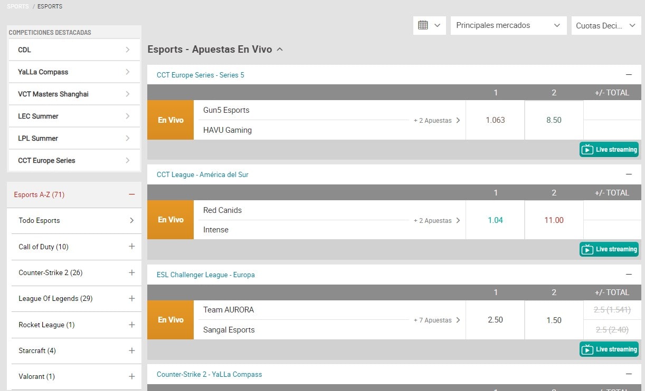Screen dimensions: 645x391
Task: Select total 2.5 (1.541) option
Action: click(x=612, y=310)
